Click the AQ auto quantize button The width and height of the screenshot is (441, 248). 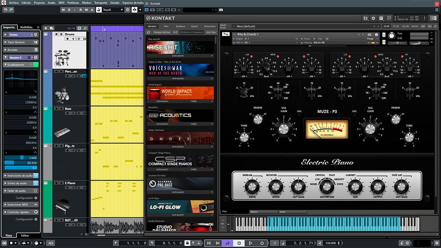(x=50, y=243)
